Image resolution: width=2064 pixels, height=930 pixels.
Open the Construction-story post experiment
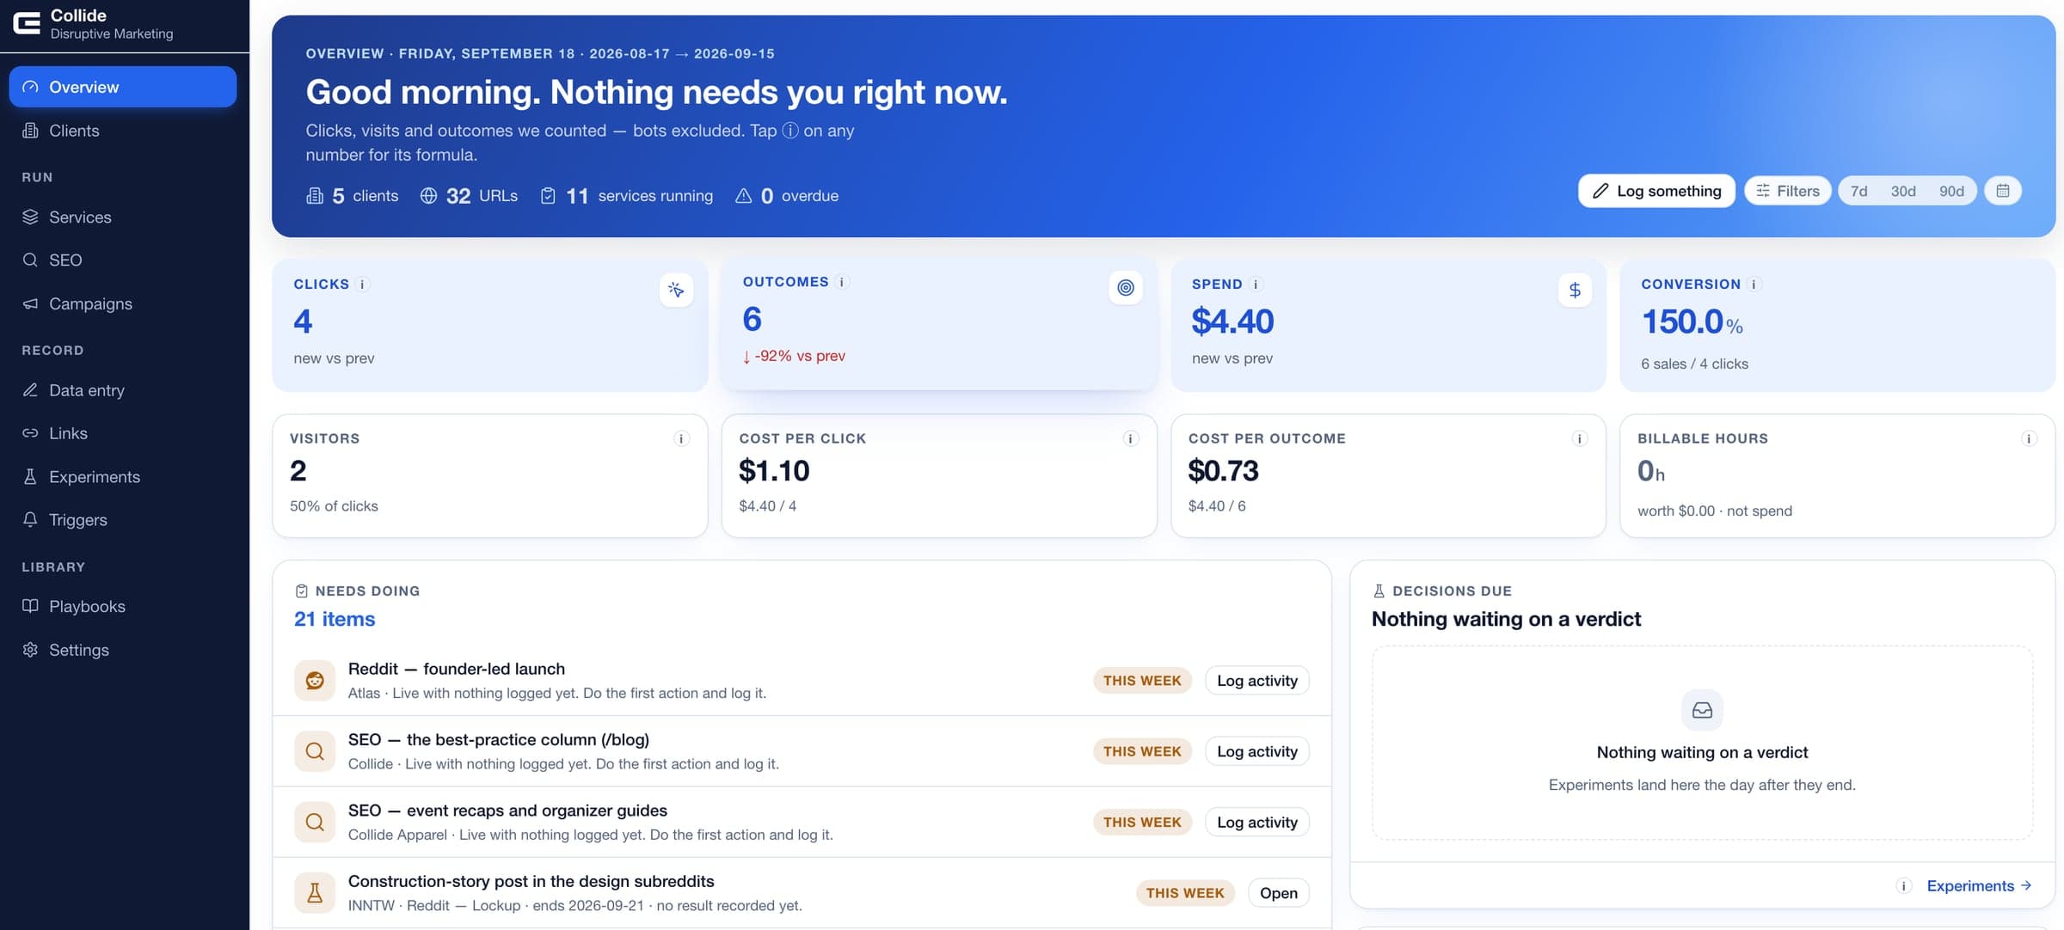1278,893
